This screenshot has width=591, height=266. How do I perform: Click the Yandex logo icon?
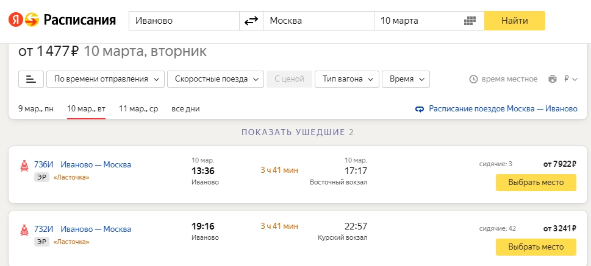23,20
